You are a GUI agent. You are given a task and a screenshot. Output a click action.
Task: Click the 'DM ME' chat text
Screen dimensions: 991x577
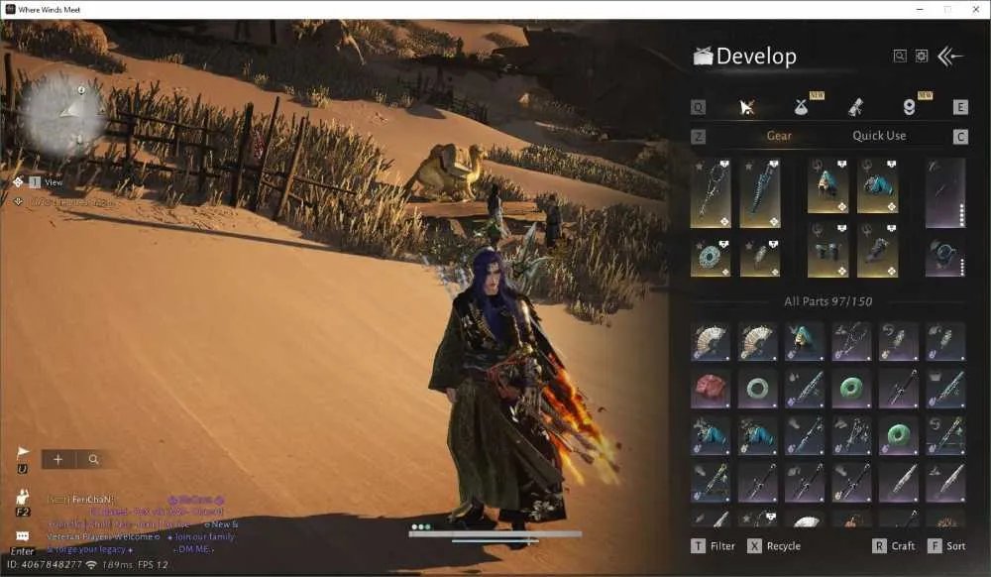click(x=193, y=549)
